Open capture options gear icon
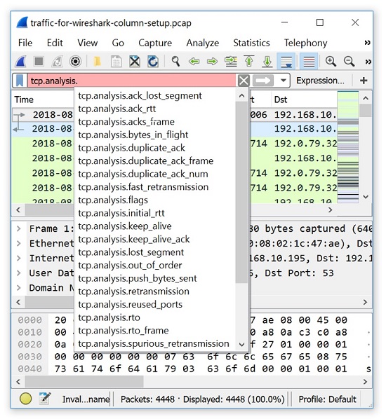The height and width of the screenshot is (419, 386). coord(76,62)
